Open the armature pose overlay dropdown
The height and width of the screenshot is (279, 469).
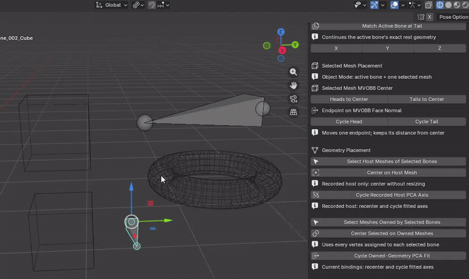tap(415, 5)
